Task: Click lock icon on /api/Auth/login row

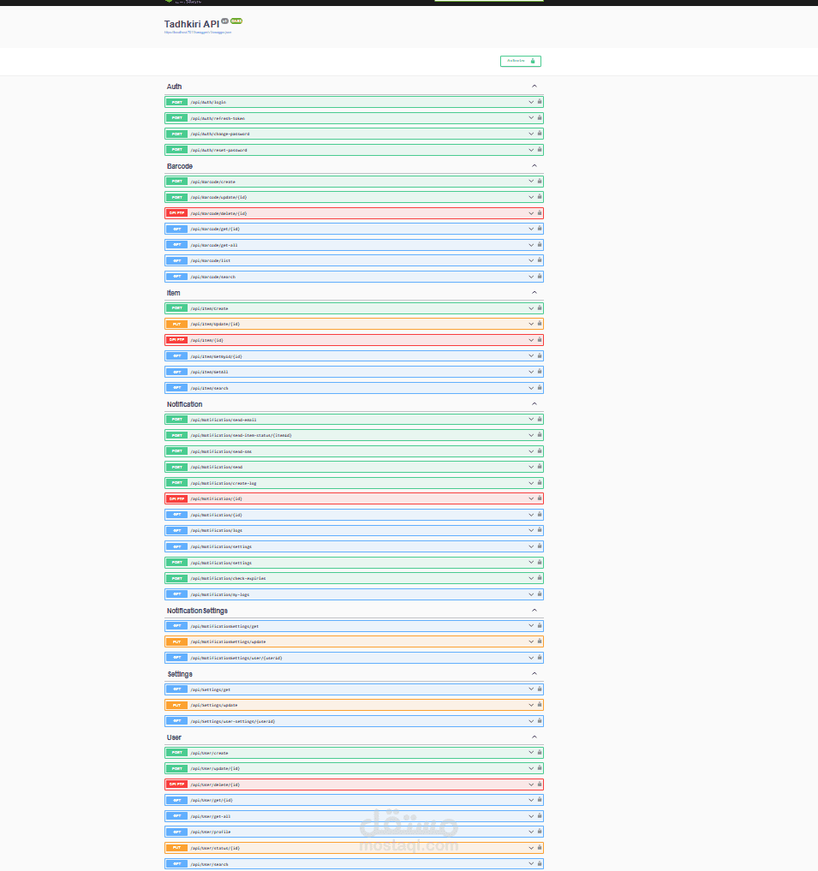Action: [539, 102]
